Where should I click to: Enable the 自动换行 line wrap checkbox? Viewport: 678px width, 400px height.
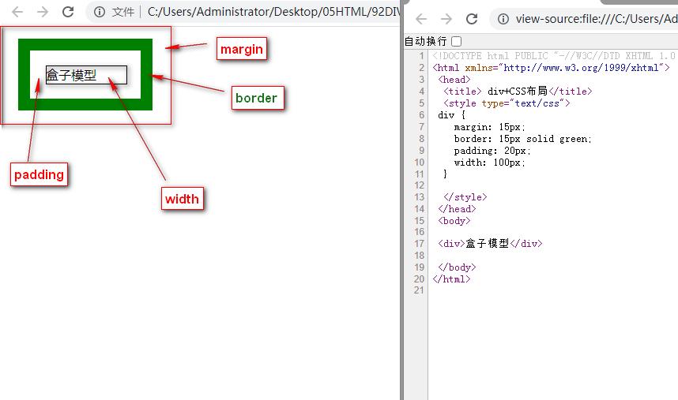coord(456,41)
